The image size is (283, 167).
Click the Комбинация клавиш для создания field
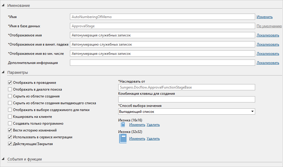click(186, 99)
